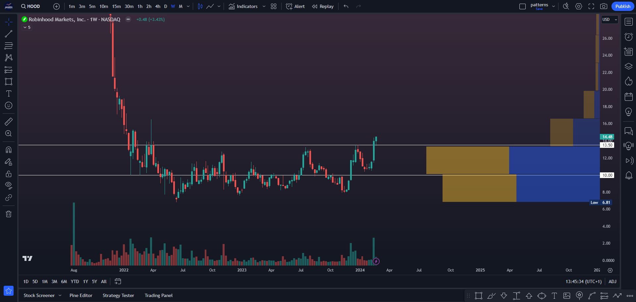Open quick search icon
The image size is (636, 302).
tap(566, 6)
